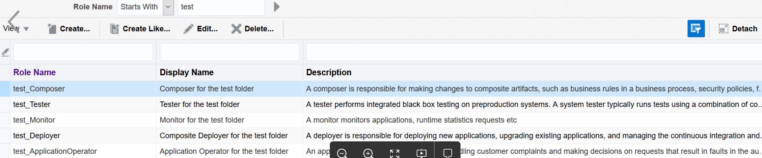Image resolution: width=762 pixels, height=158 pixels.
Task: Click the fit to screen icon
Action: [395, 153]
